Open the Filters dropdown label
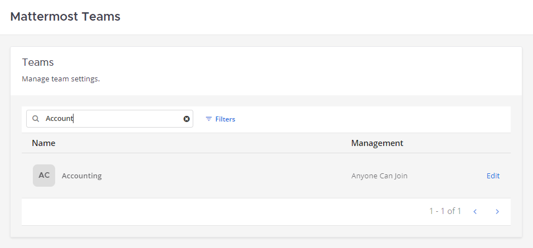 (x=225, y=119)
